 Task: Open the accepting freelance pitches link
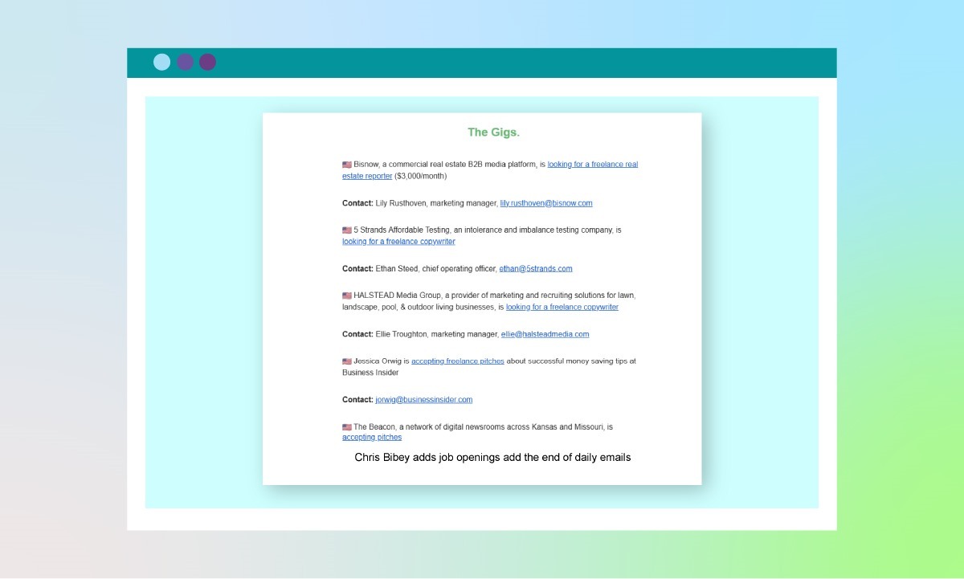pos(458,361)
